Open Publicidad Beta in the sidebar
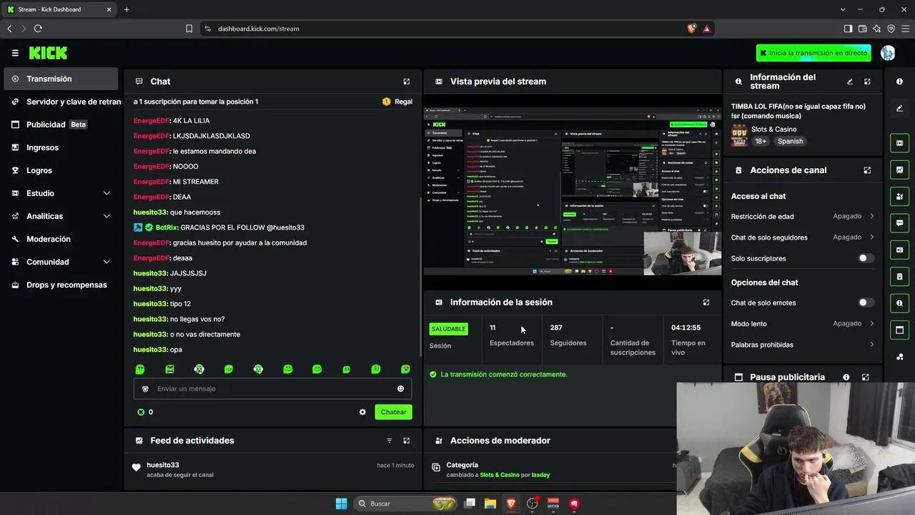 click(61, 124)
